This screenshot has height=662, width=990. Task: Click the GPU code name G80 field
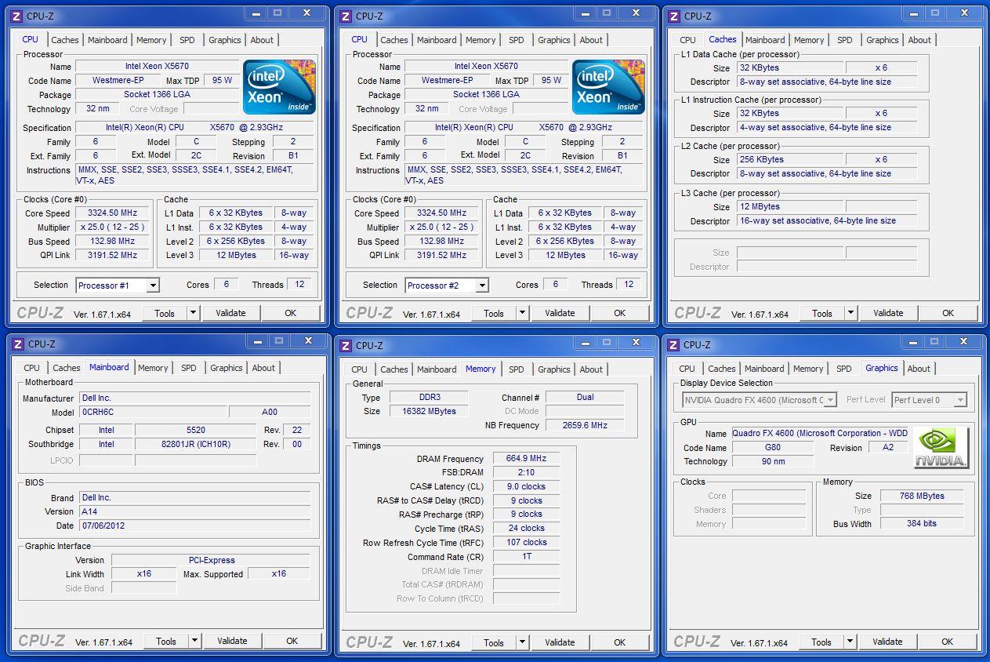click(x=773, y=448)
